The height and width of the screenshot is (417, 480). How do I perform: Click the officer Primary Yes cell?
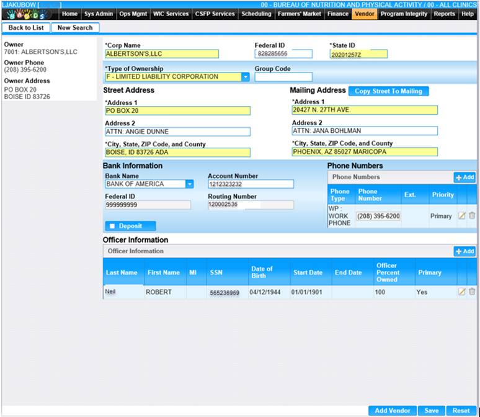[436, 292]
